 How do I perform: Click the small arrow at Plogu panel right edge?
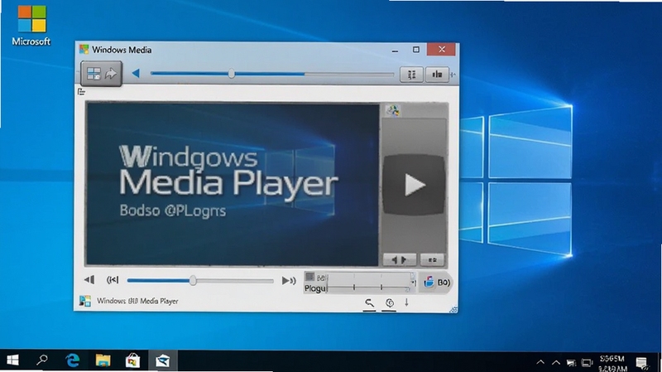click(x=413, y=283)
